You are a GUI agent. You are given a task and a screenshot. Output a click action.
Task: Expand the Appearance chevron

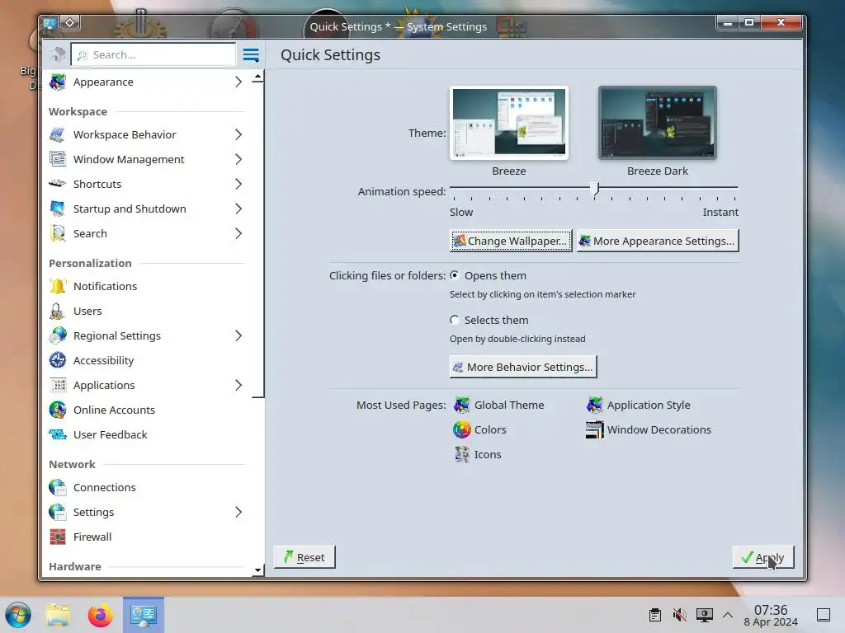pos(238,82)
